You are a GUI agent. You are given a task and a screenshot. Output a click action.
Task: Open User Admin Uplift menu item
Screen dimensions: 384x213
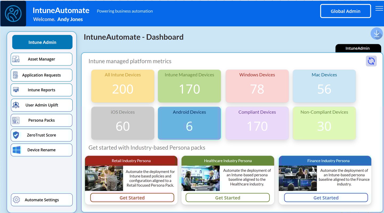42,105
